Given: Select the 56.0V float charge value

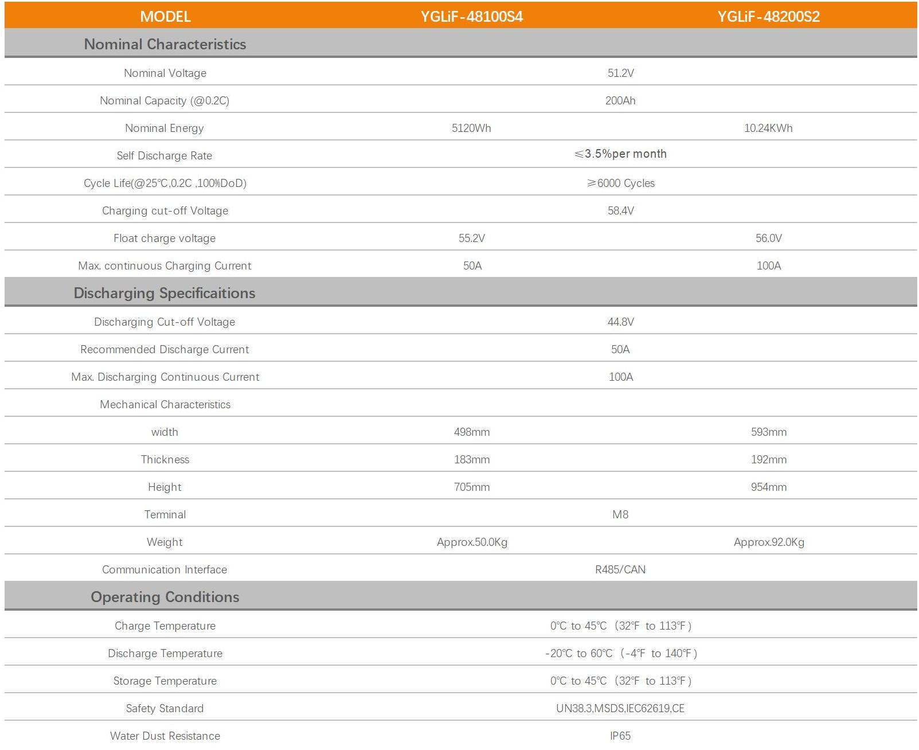Looking at the screenshot, I should pos(769,238).
